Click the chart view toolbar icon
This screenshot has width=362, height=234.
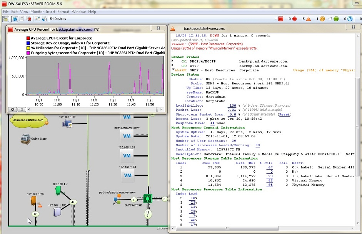(37, 18)
